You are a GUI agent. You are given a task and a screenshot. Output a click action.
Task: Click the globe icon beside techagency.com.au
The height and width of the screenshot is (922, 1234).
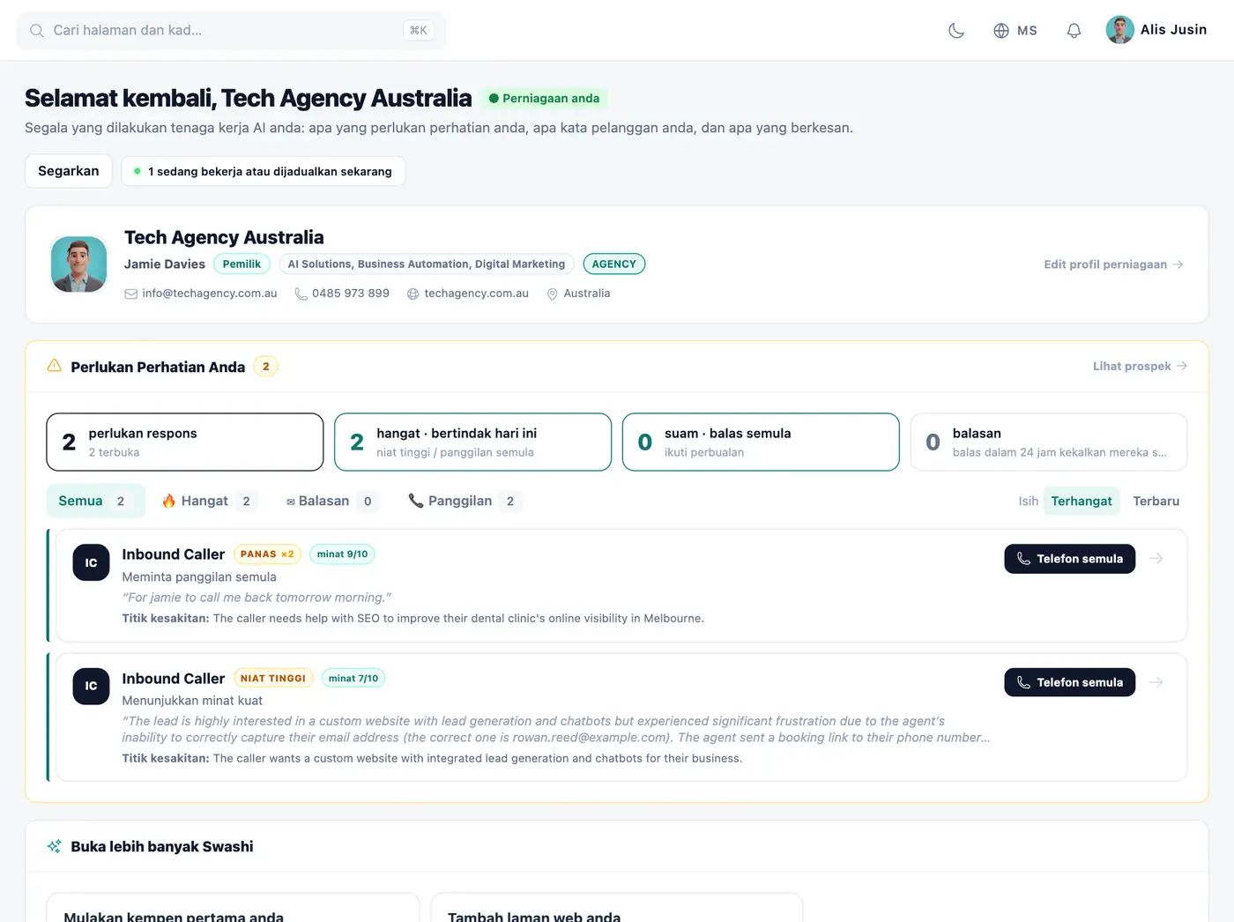[x=413, y=294]
